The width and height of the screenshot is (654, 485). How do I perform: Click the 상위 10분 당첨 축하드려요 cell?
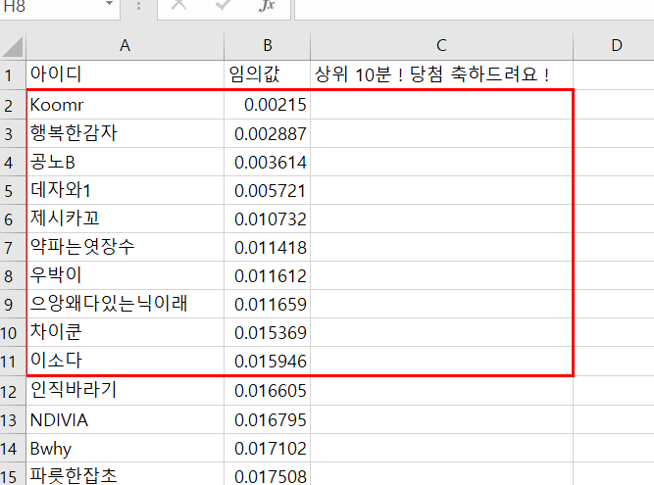click(x=441, y=74)
